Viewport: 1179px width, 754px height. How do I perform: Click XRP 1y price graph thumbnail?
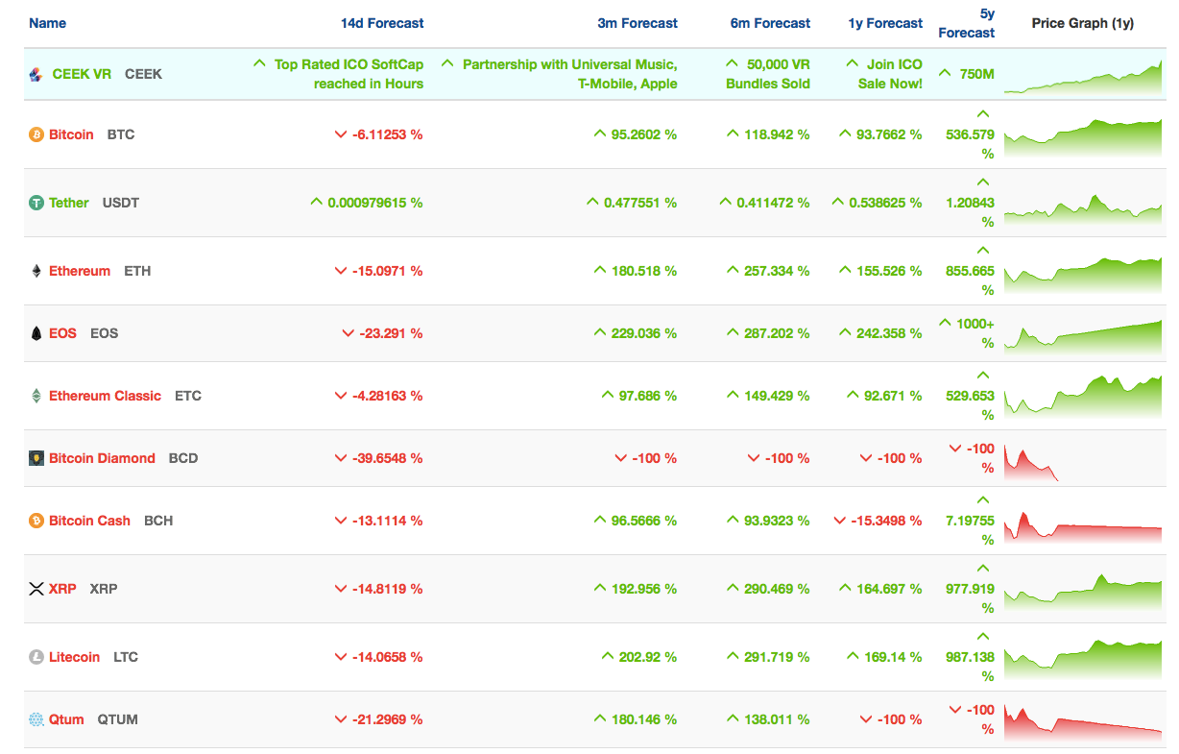pos(1083,593)
